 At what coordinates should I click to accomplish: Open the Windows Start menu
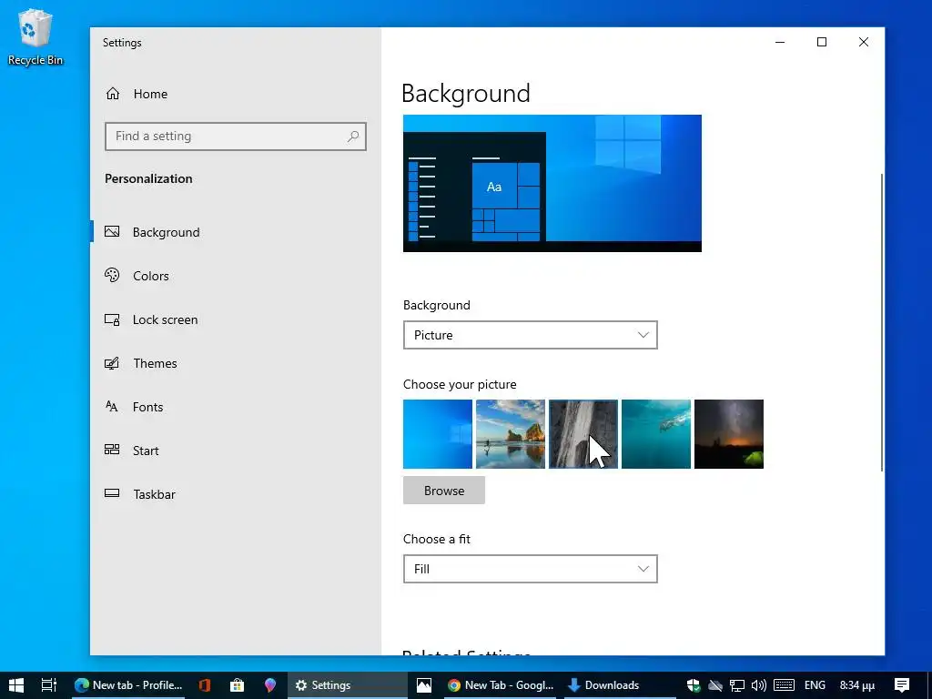(16, 685)
